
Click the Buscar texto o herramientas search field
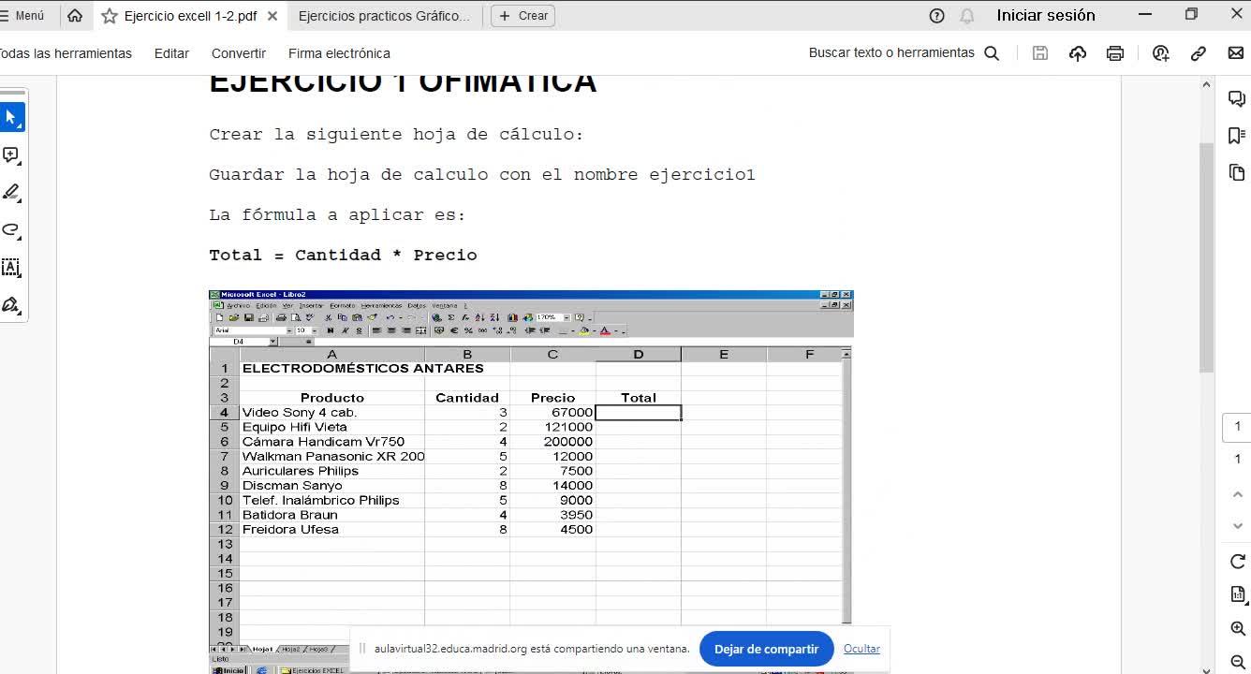(x=891, y=53)
